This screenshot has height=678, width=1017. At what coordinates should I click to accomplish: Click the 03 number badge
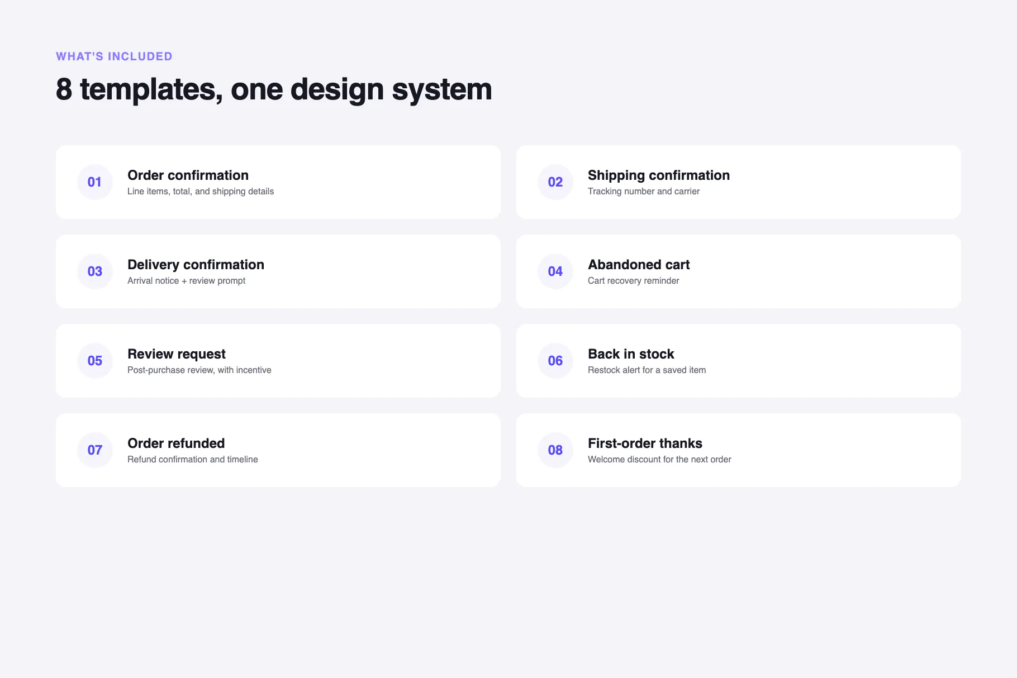(95, 271)
